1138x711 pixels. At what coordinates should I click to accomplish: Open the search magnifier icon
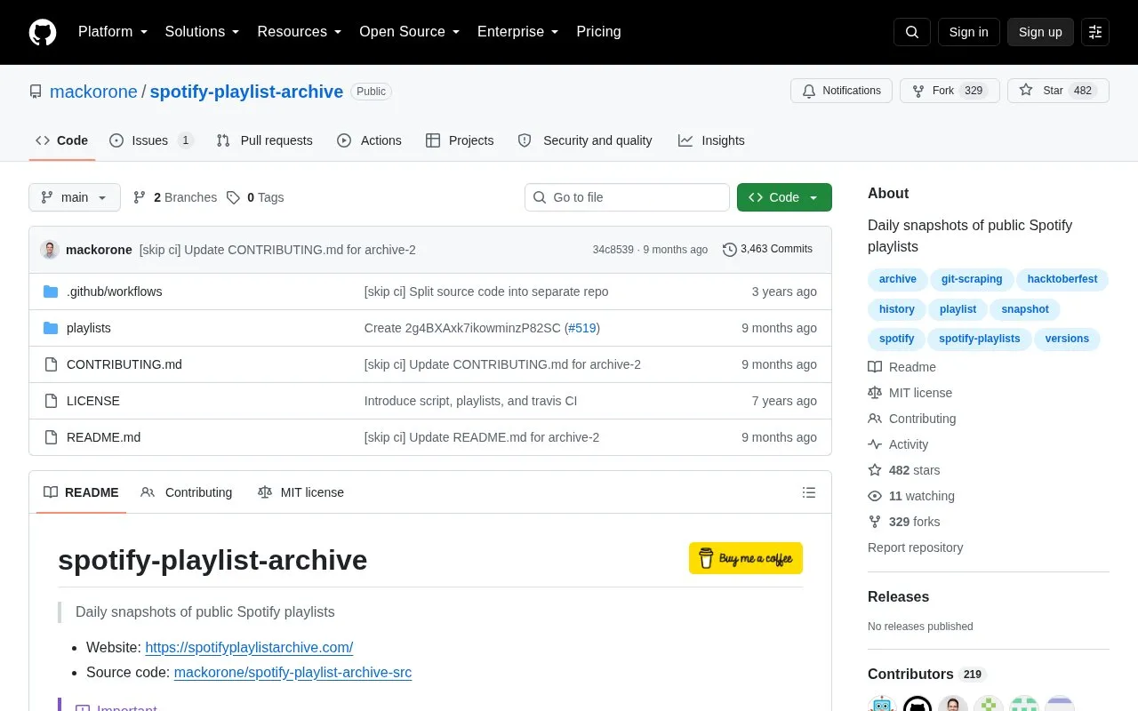912,32
